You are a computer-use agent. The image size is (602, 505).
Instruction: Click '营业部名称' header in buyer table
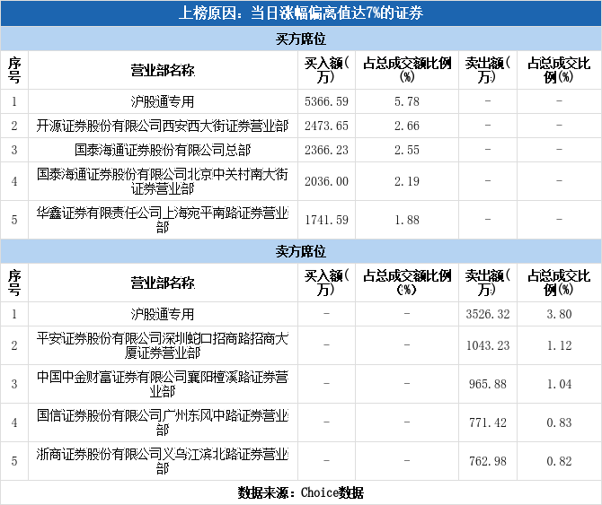163,70
